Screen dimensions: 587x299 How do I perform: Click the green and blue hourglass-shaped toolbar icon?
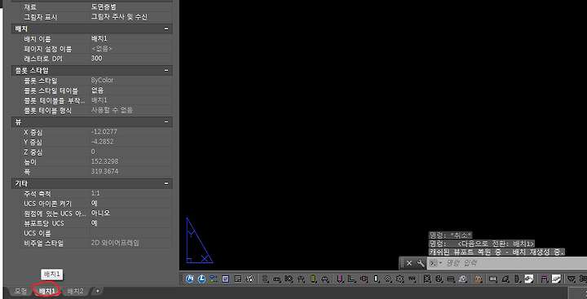point(213,279)
